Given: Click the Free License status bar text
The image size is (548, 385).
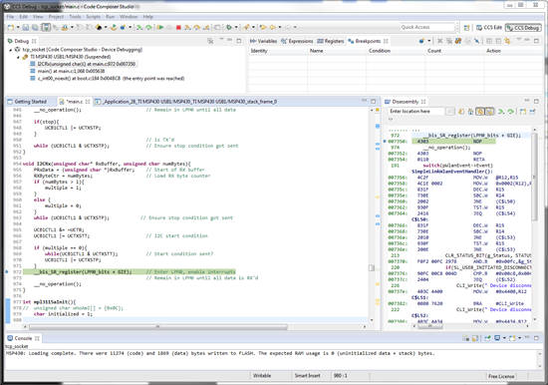Looking at the screenshot, I should (501, 376).
